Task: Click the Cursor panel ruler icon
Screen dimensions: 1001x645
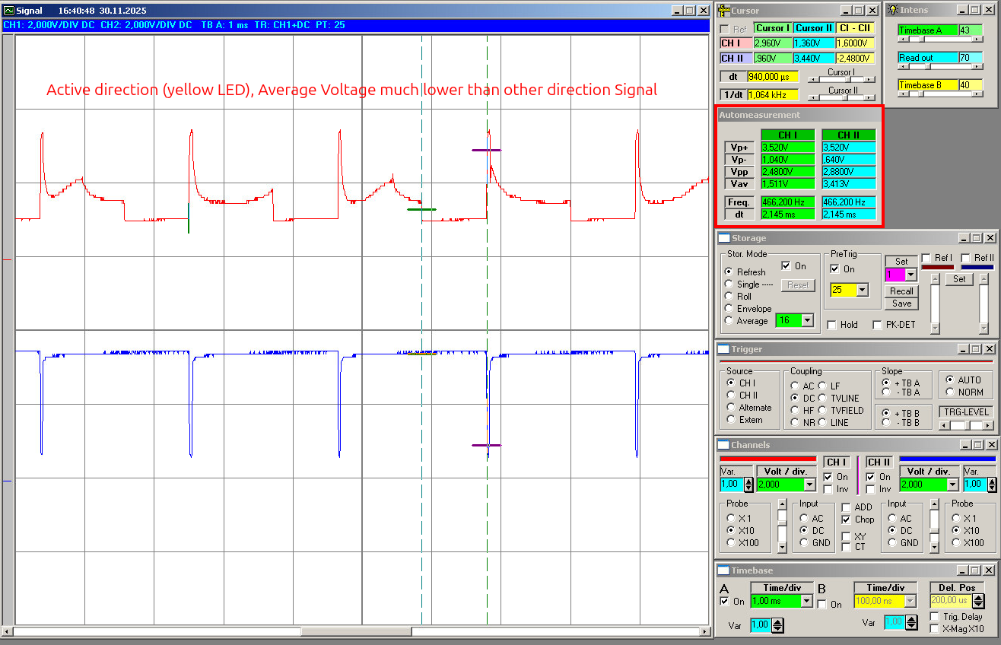Action: click(723, 11)
